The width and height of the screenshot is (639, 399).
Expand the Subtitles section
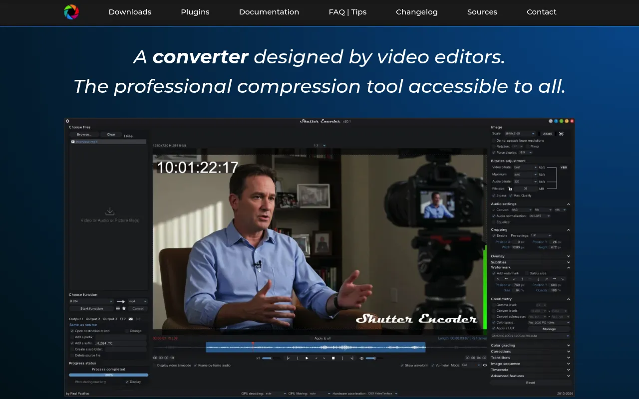530,262
